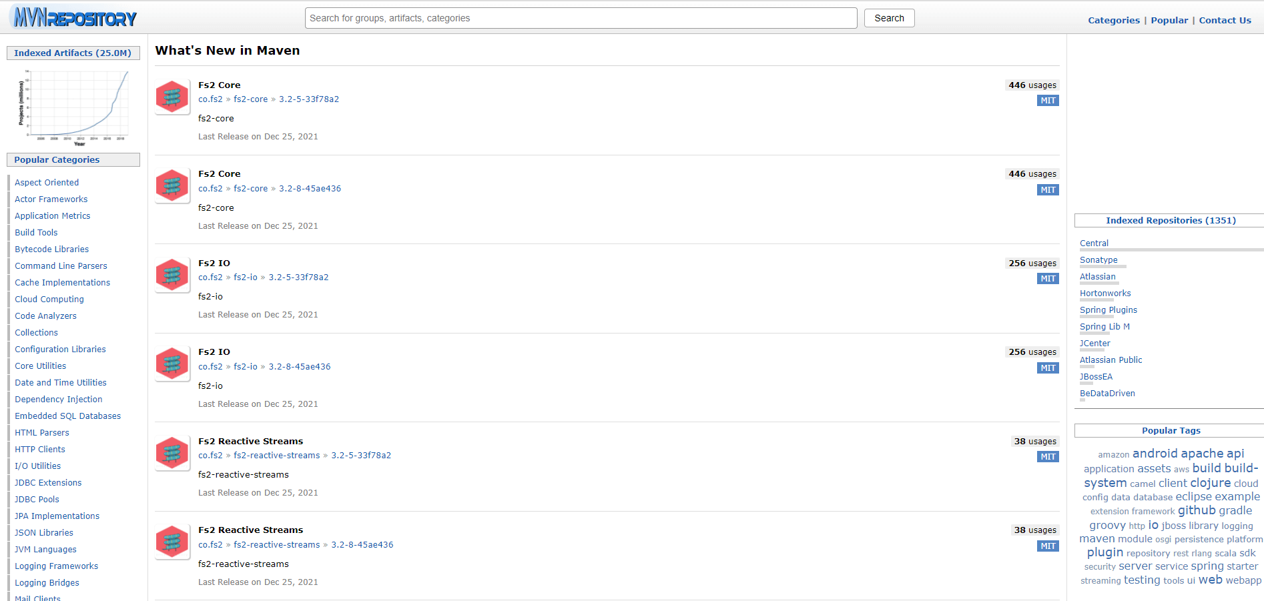Image resolution: width=1264 pixels, height=601 pixels.
Task: Open the Cache Implementations category
Action: [x=63, y=282]
